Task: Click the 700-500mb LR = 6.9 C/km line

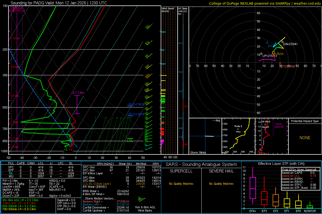Action: click(19, 209)
